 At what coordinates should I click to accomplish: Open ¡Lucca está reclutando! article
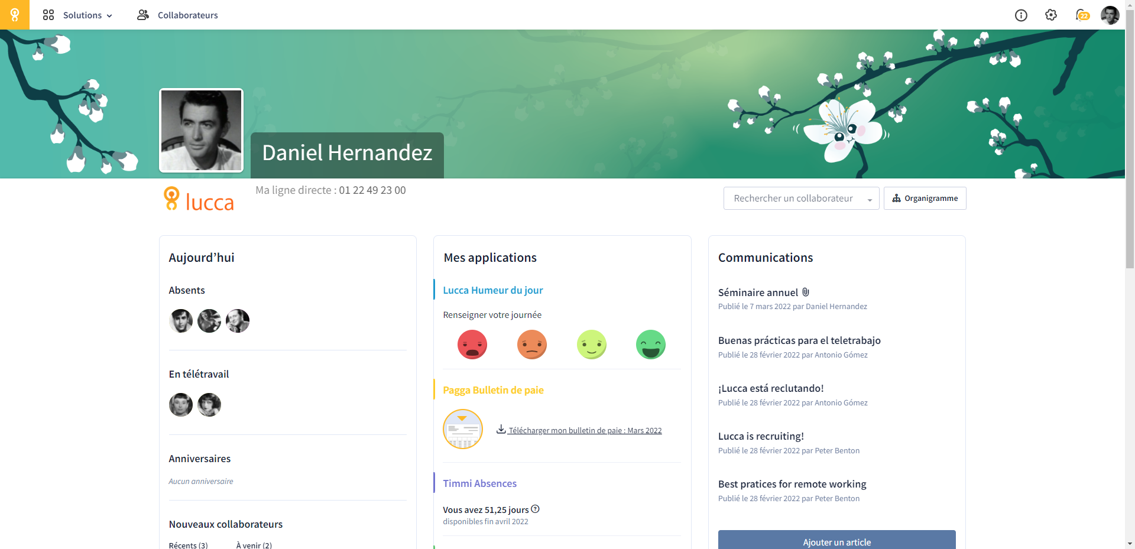(x=771, y=388)
